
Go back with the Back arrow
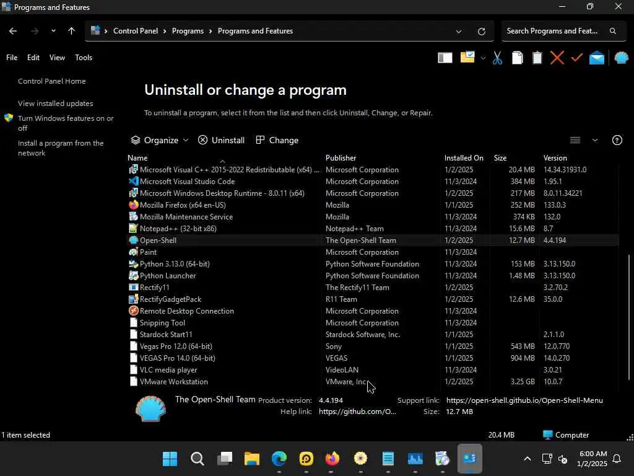(13, 31)
